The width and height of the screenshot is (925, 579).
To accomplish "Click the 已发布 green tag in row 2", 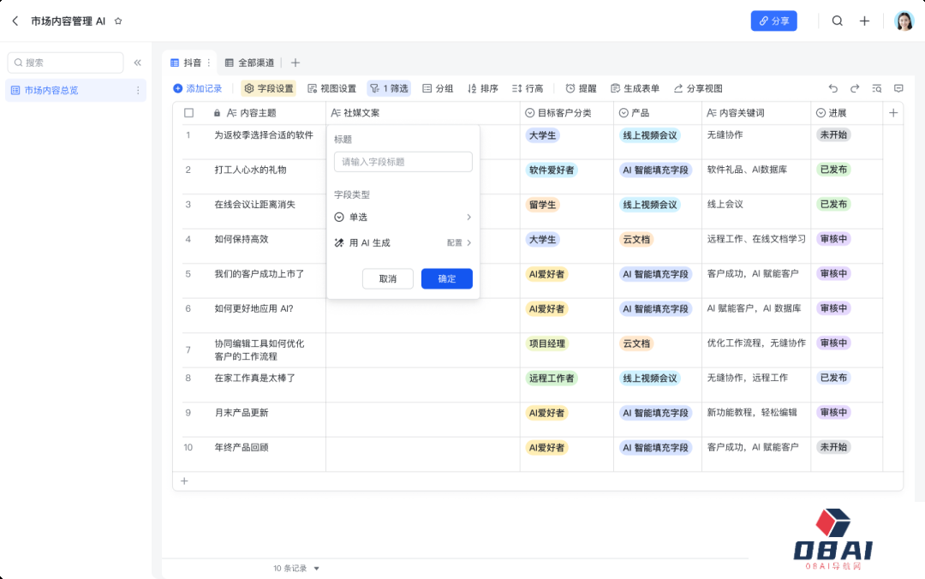I will (832, 170).
